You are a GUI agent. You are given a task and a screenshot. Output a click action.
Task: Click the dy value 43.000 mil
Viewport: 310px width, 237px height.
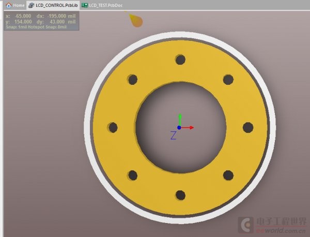coord(63,22)
